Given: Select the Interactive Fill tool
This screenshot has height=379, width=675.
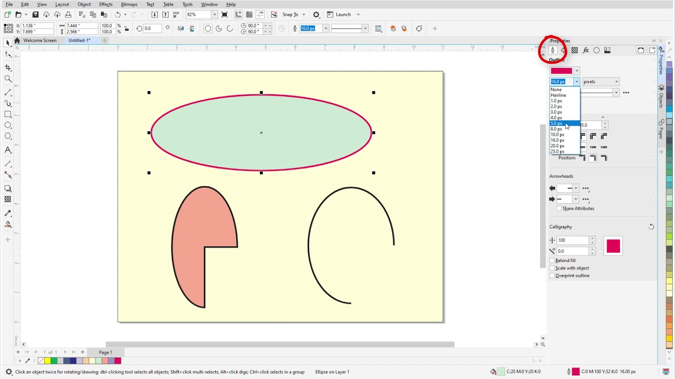Looking at the screenshot, I should pos(8,224).
